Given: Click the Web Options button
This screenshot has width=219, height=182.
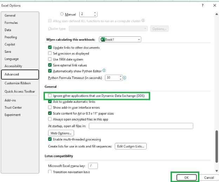Looking at the screenshot, I should (x=61, y=133).
